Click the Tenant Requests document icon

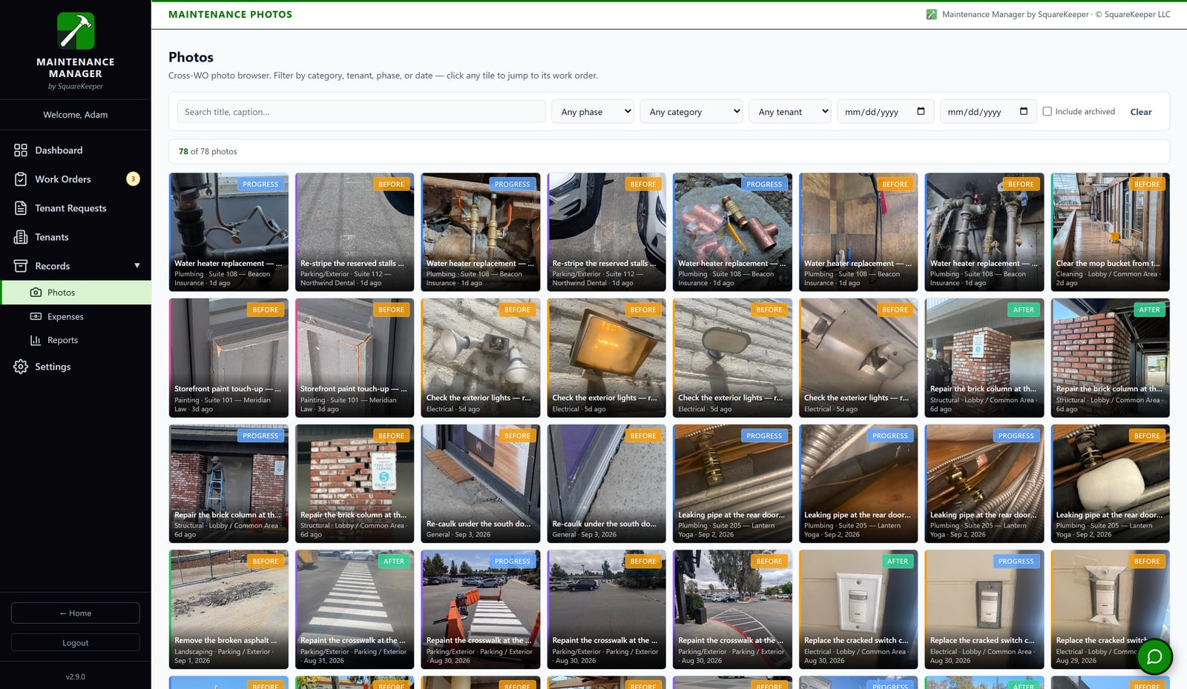pos(21,208)
